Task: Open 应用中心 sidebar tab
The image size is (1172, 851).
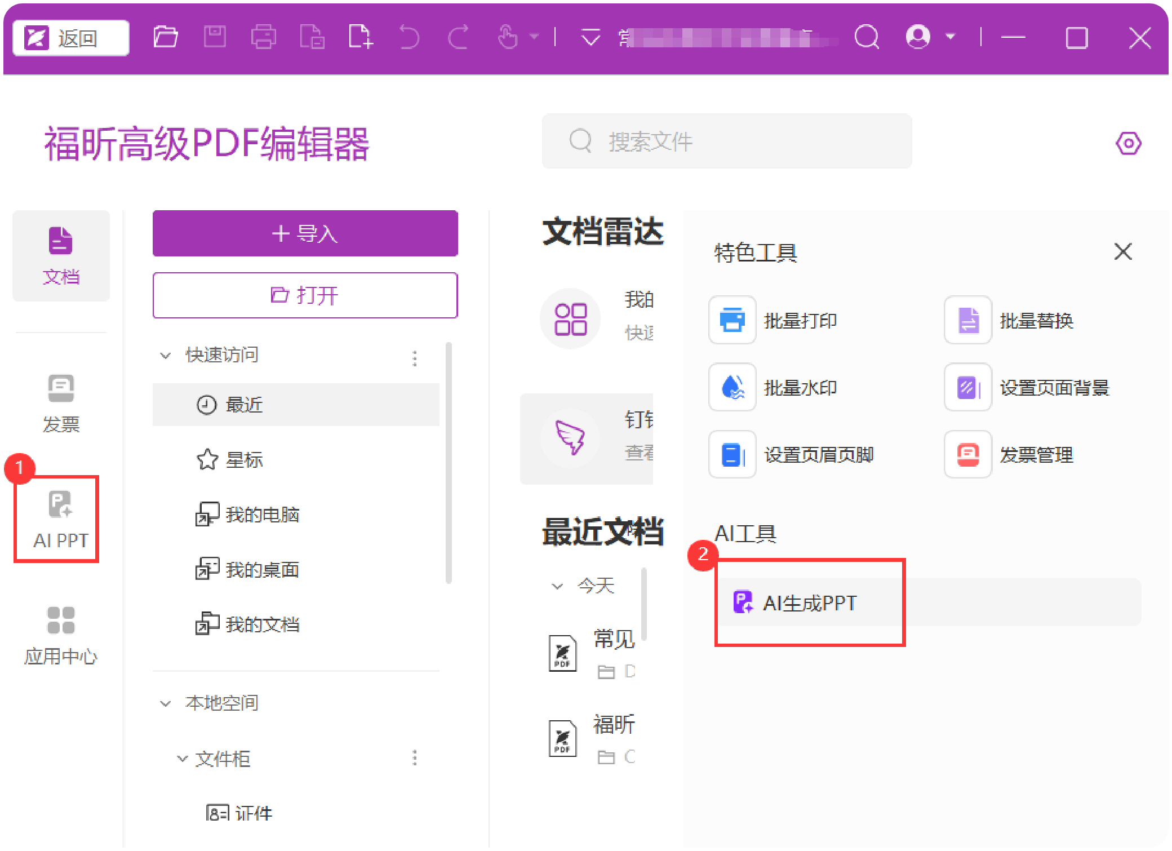Action: click(61, 636)
